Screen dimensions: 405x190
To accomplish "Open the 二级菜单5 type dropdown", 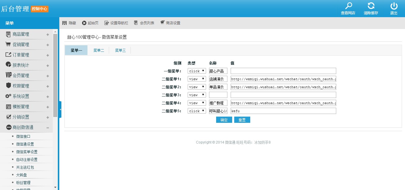I will (x=197, y=111).
